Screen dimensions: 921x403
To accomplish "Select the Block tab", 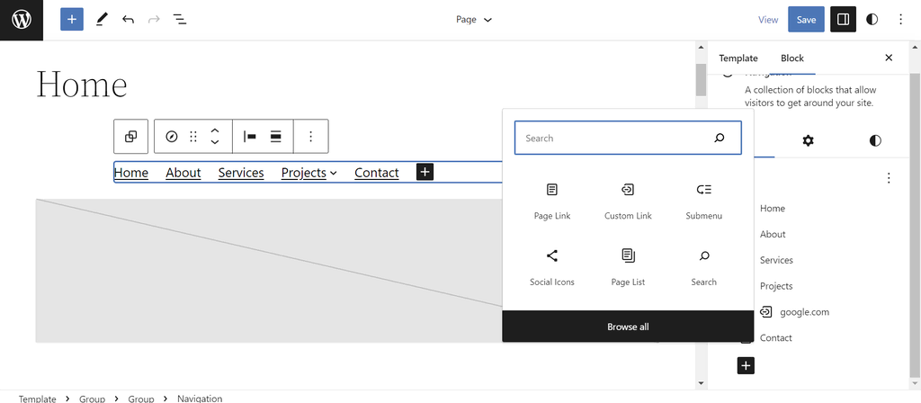I will [x=791, y=58].
